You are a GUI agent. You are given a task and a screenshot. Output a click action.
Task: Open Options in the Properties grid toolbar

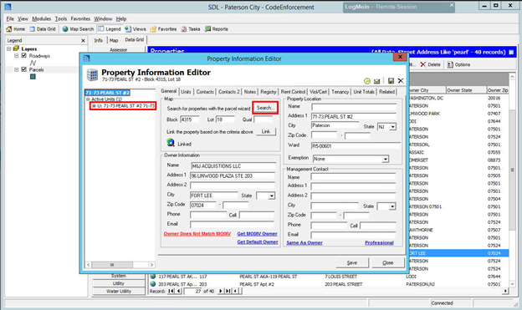458,64
